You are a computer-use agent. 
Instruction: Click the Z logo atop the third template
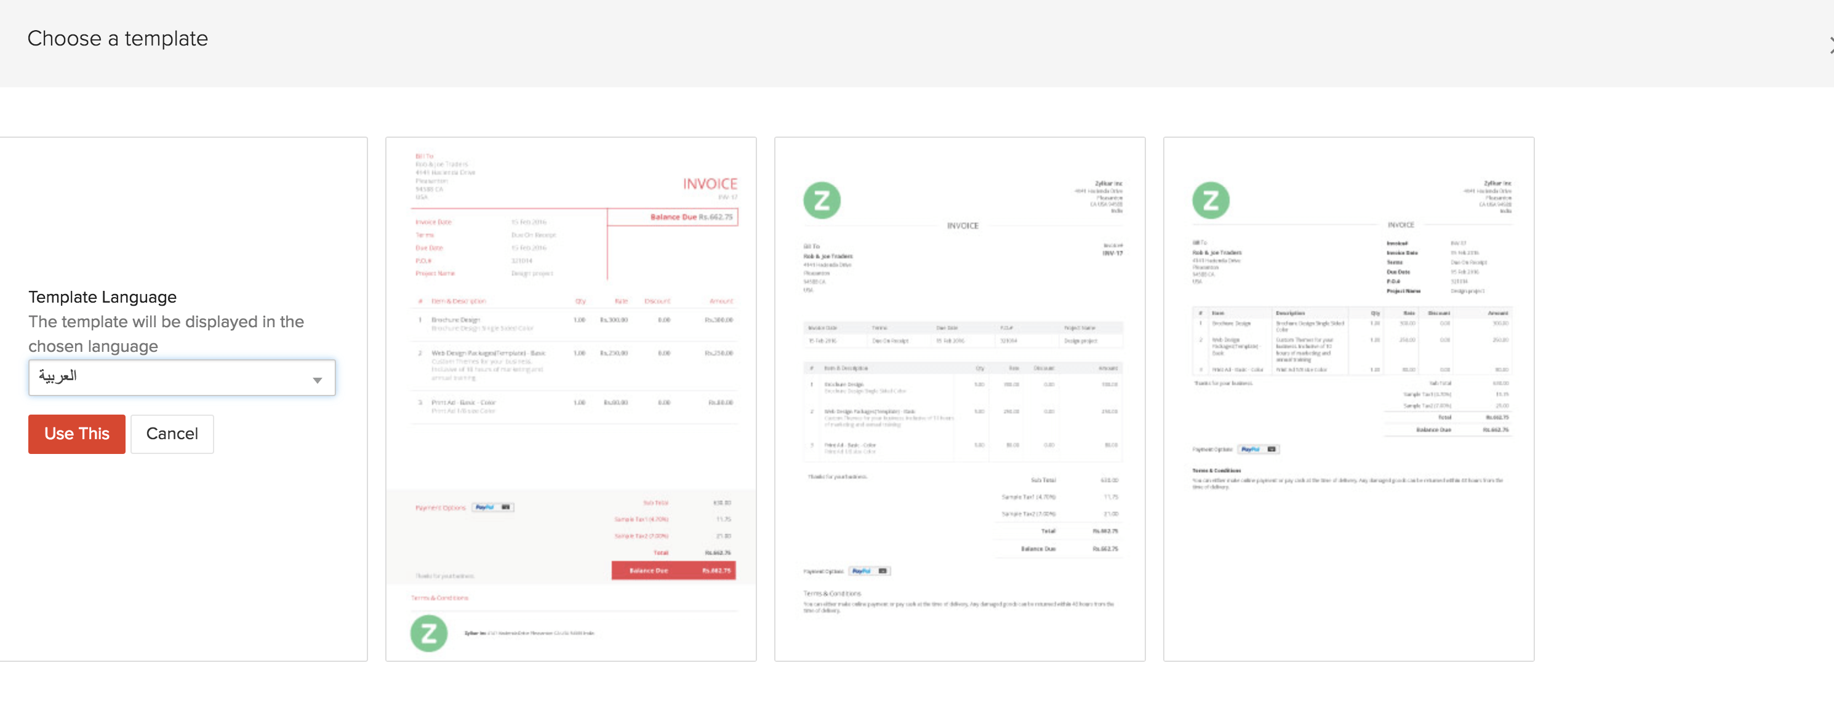point(822,200)
